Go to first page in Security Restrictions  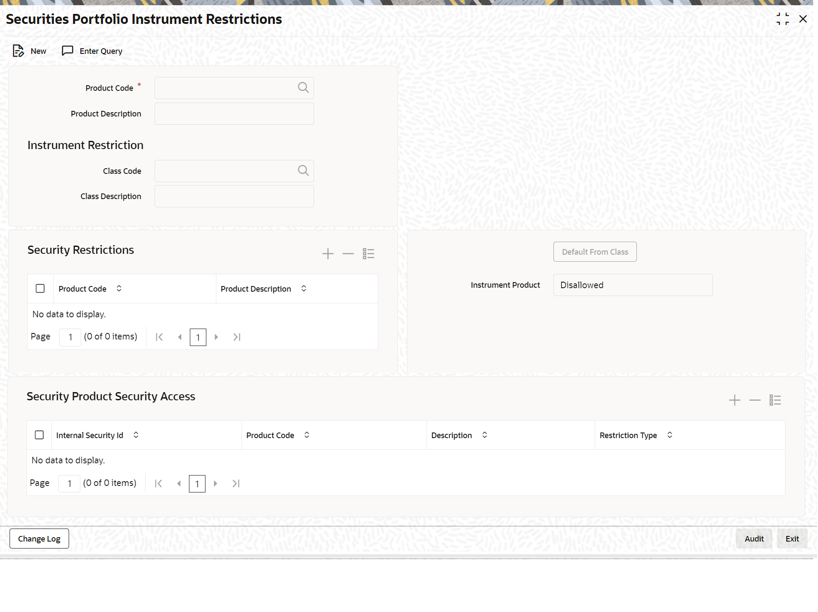click(159, 337)
